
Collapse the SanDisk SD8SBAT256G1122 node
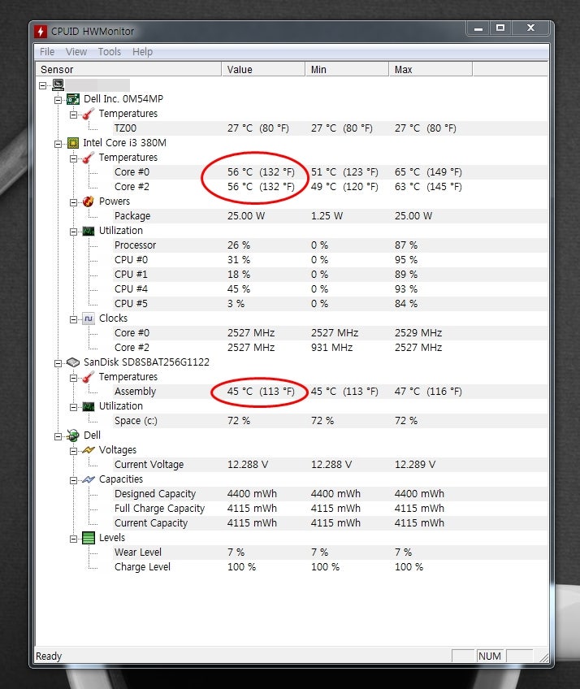pos(58,363)
